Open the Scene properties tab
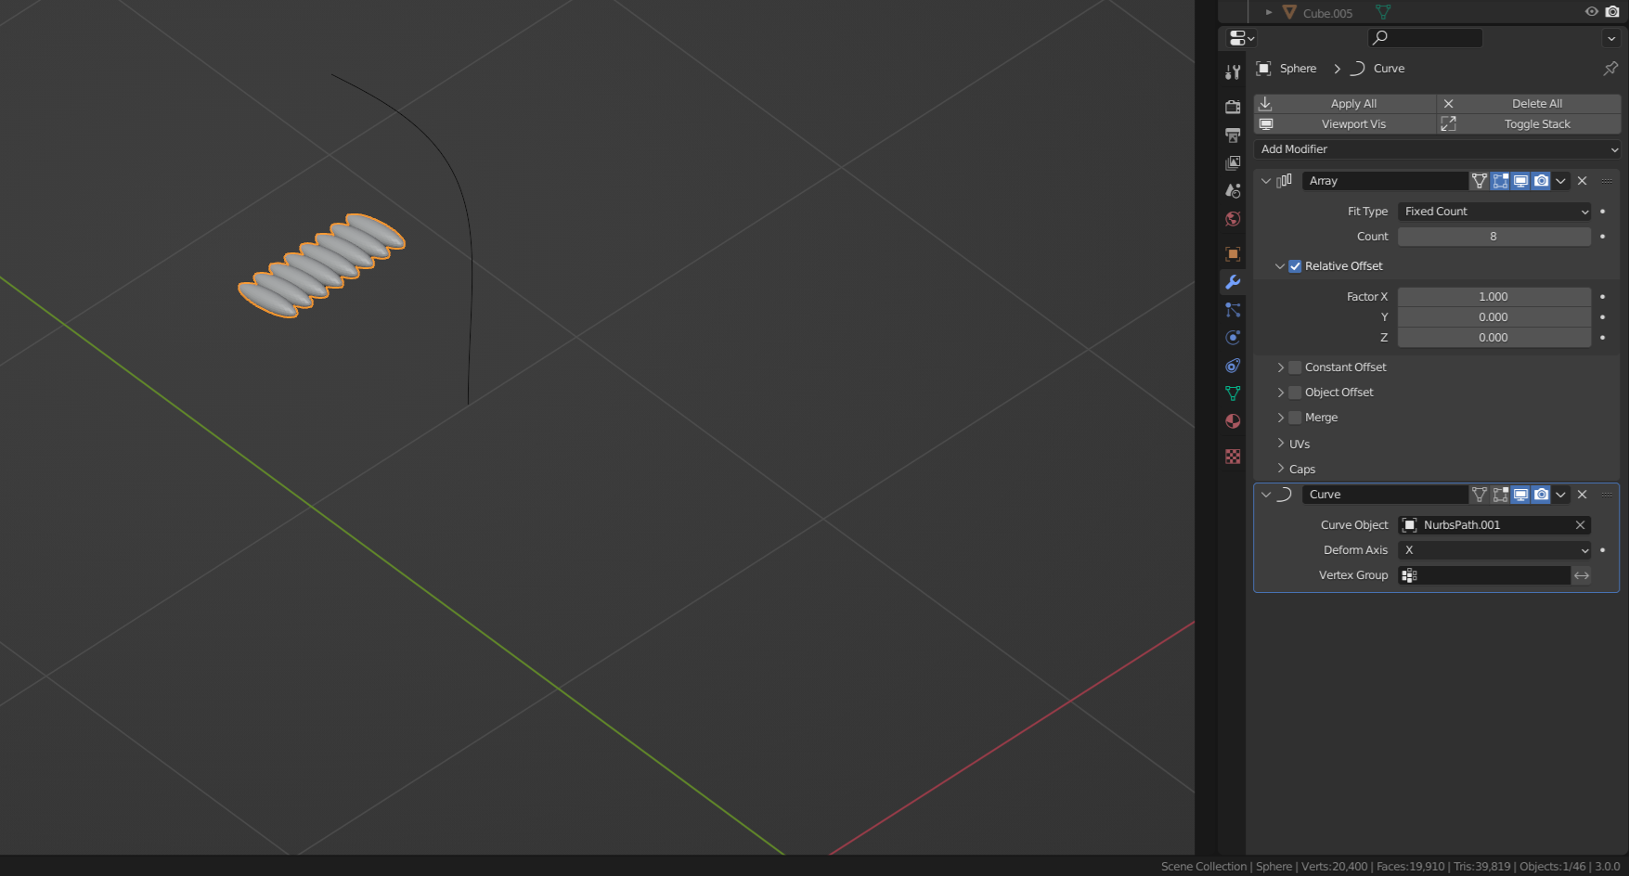Image resolution: width=1629 pixels, height=876 pixels. [1233, 190]
